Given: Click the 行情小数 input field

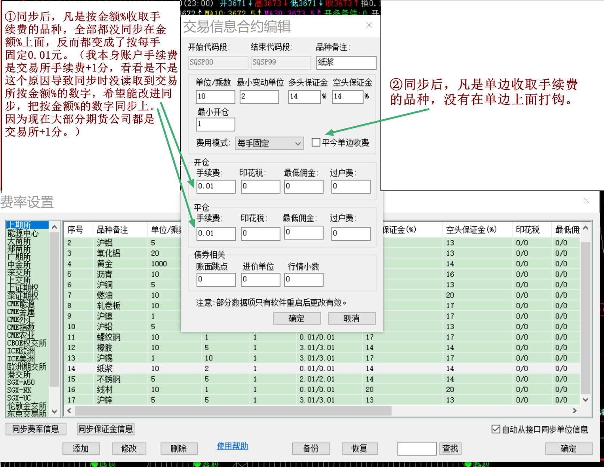Looking at the screenshot, I should tap(304, 280).
